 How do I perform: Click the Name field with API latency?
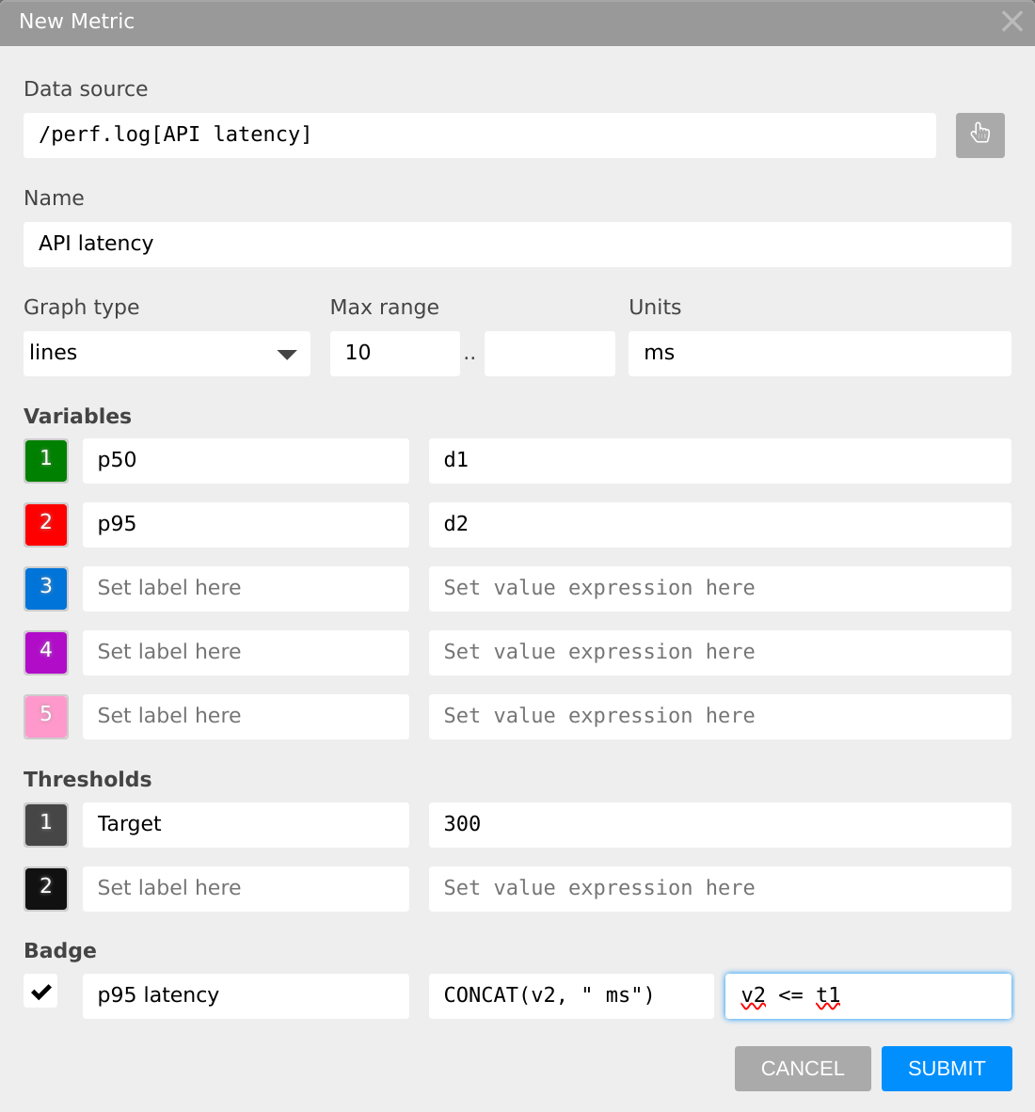click(x=517, y=244)
